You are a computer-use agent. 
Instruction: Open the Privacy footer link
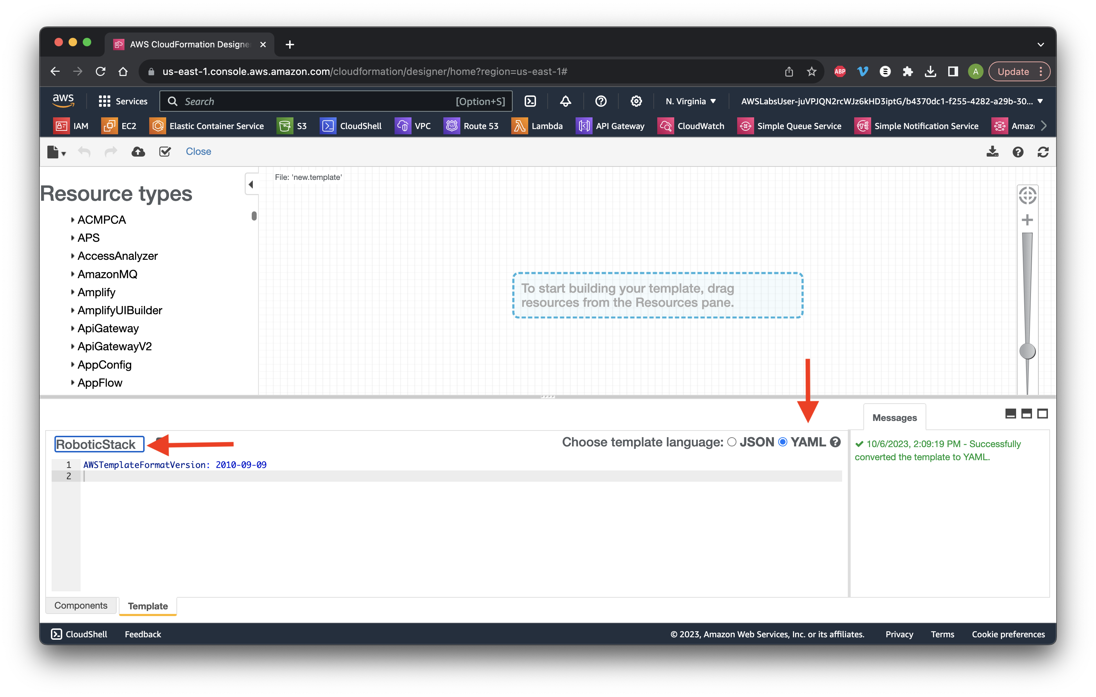899,634
